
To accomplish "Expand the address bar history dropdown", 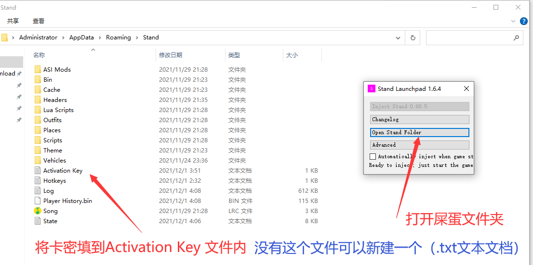I will [x=398, y=38].
